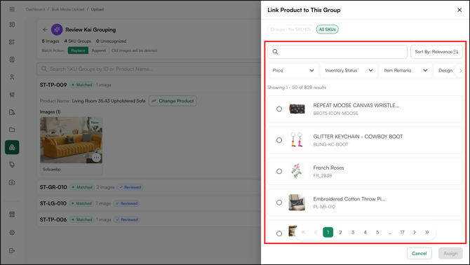Go to results page 4
470x265 pixels.
(365, 232)
